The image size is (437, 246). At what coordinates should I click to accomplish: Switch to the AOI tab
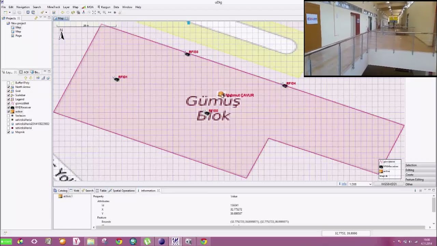coord(24,72)
